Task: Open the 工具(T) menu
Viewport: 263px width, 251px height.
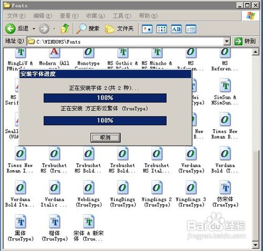Action: pos(122,16)
